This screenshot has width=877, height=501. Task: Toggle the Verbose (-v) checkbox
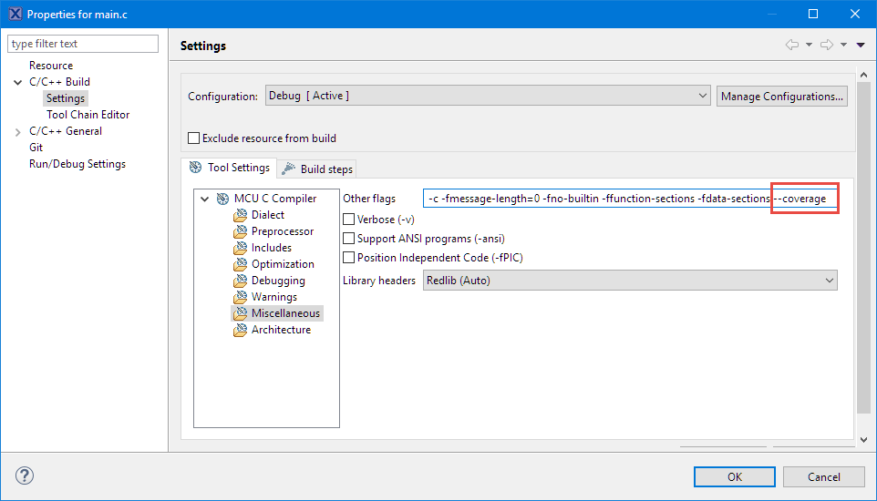[349, 220]
